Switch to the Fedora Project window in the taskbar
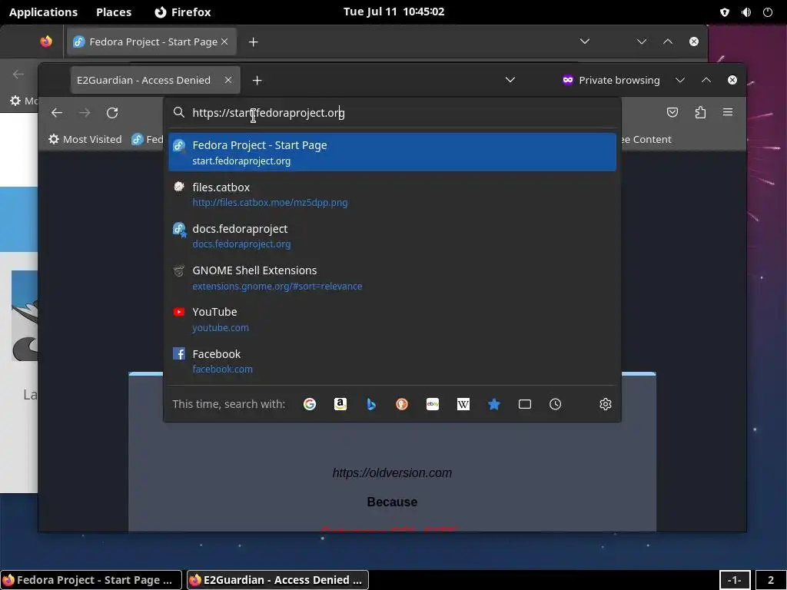Viewport: 787px width, 590px height. [91, 580]
